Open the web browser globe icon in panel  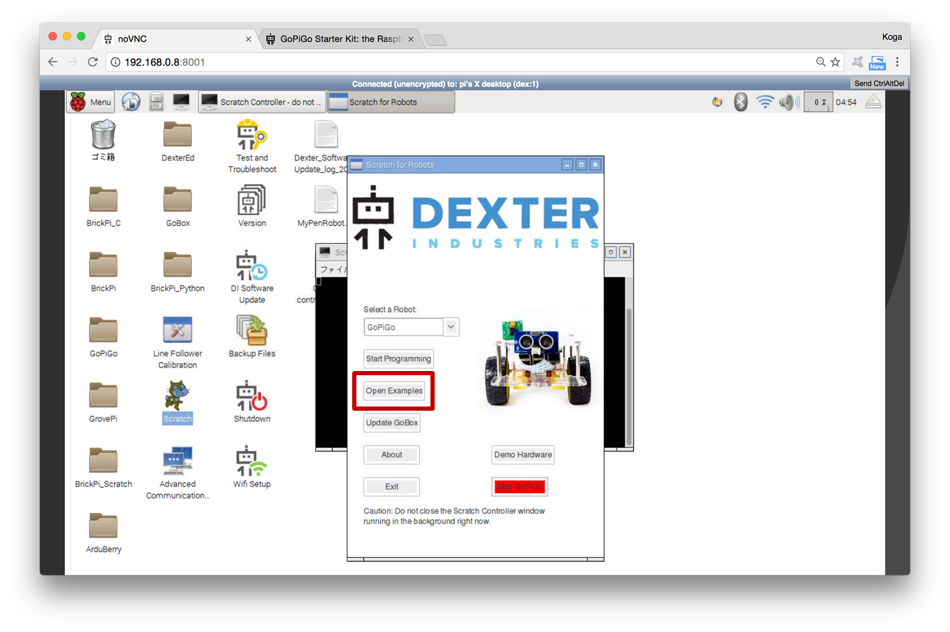131,102
